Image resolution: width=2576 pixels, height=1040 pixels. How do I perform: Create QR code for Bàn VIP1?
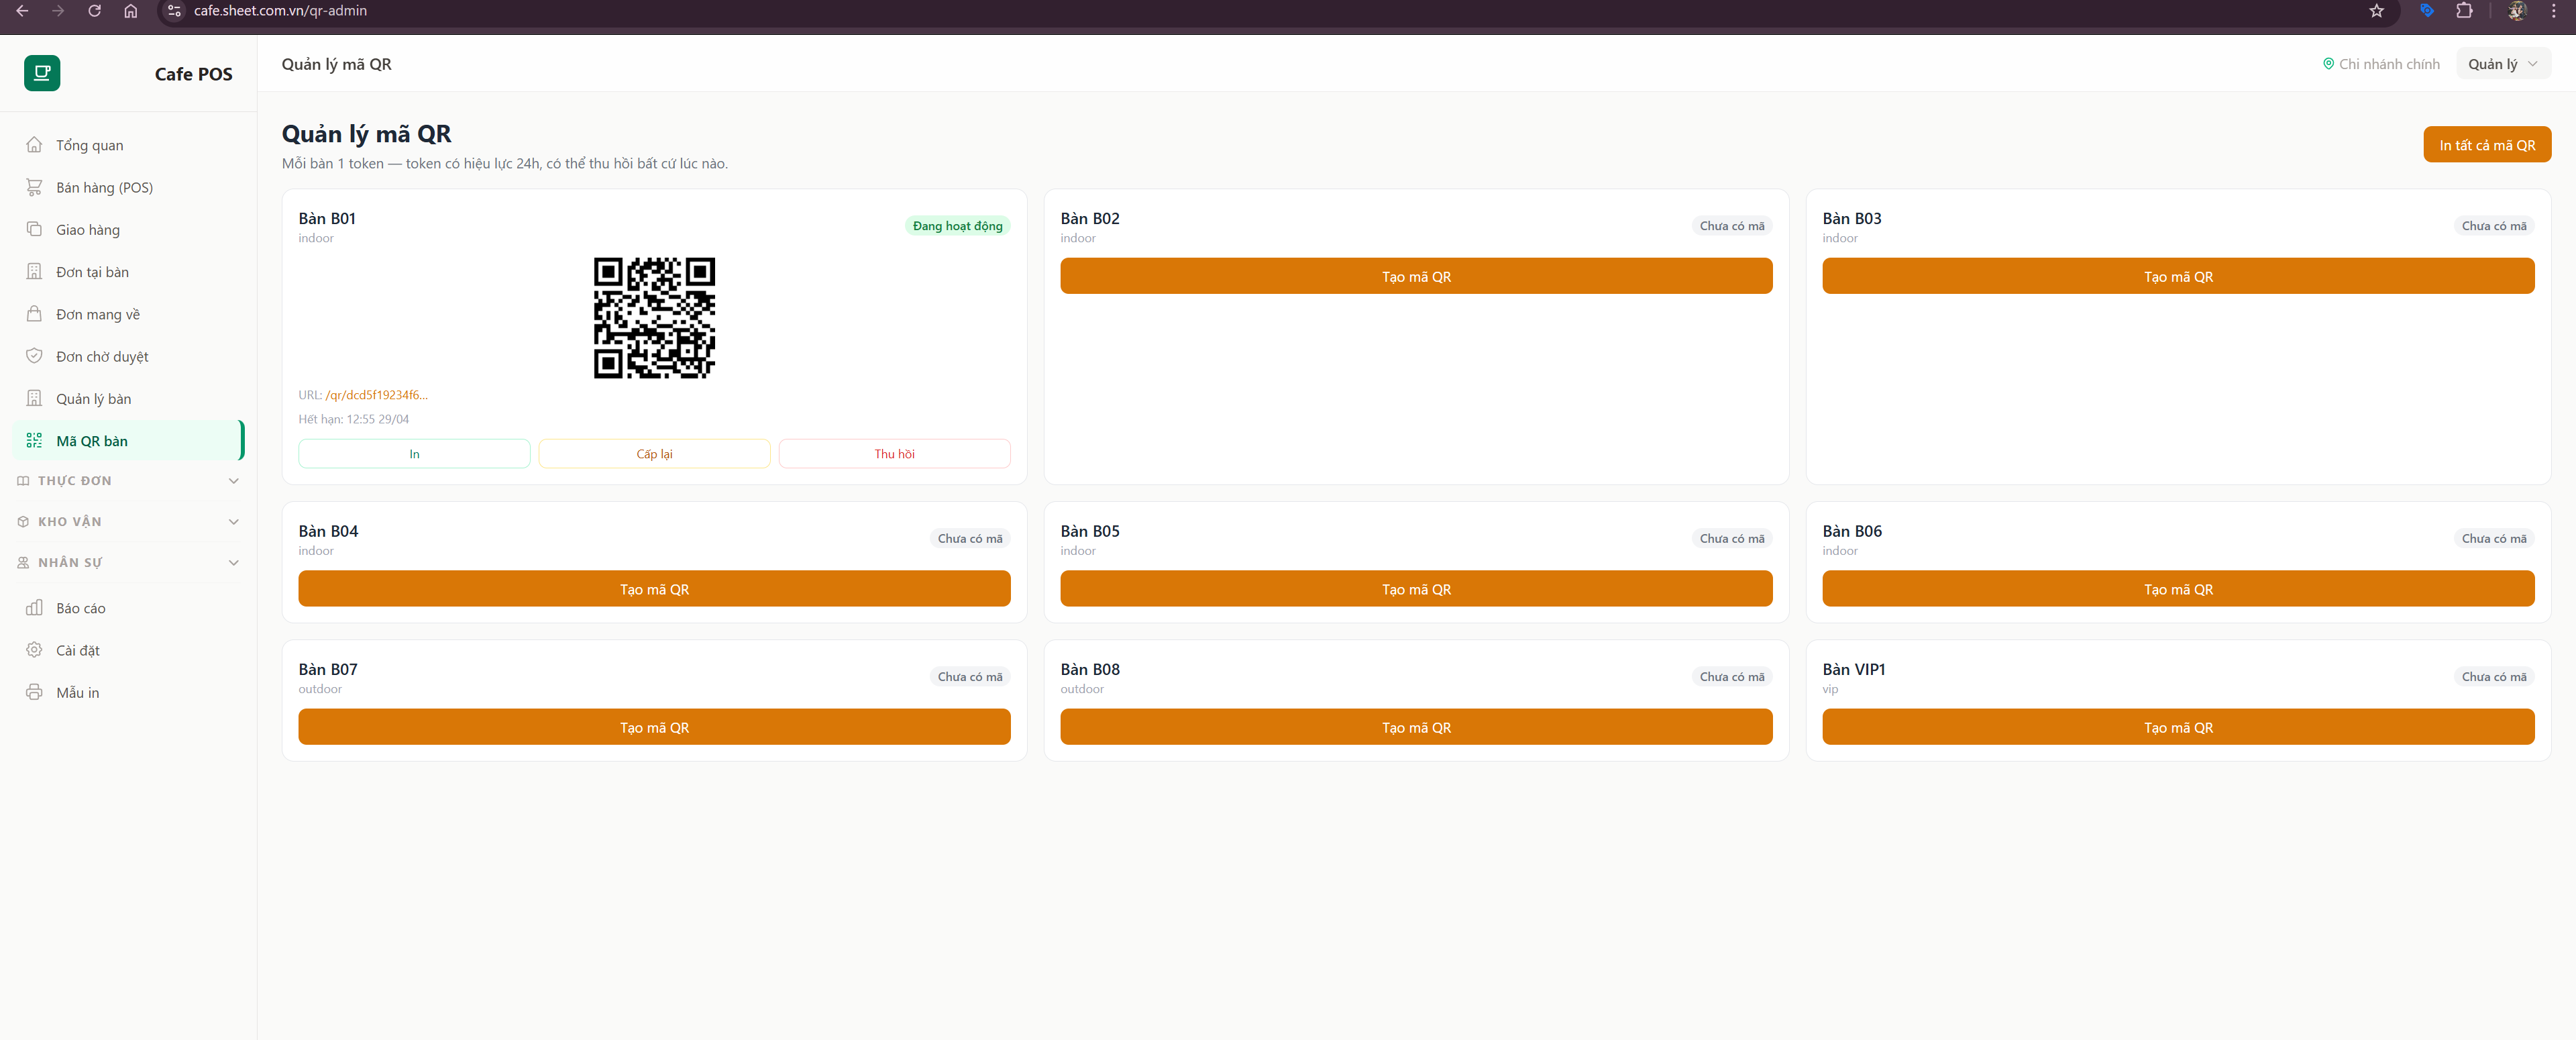tap(2178, 727)
